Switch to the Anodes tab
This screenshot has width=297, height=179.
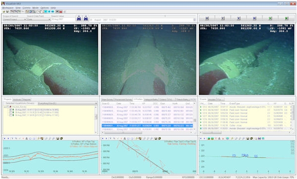(212, 100)
